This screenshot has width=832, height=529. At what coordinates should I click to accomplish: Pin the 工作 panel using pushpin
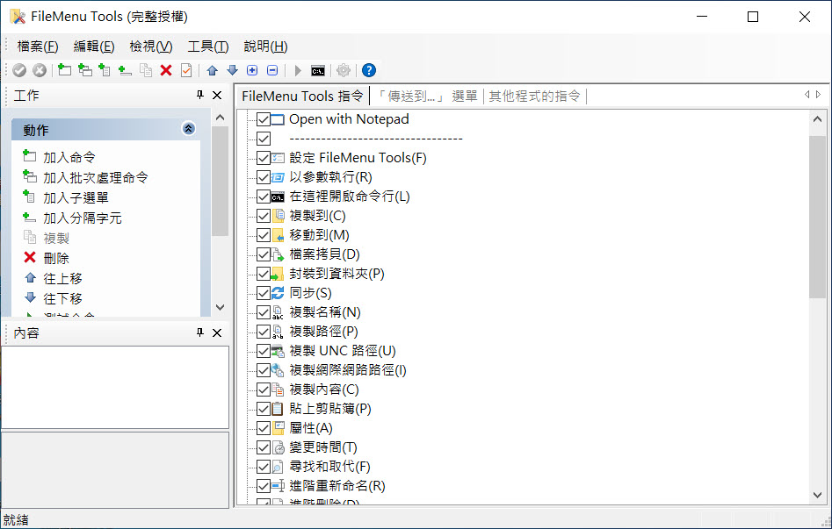[x=199, y=96]
